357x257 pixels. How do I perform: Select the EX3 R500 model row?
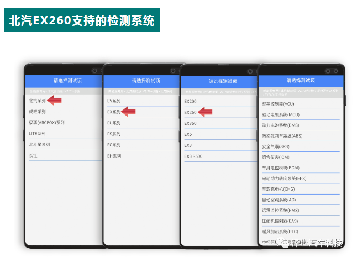(219, 156)
